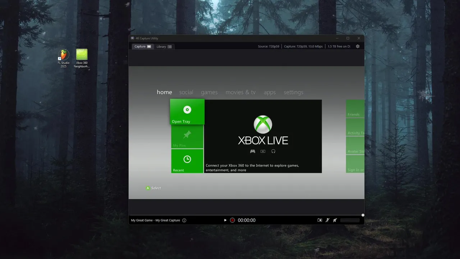
Task: Click the green A Select button hint
Action: pos(153,188)
